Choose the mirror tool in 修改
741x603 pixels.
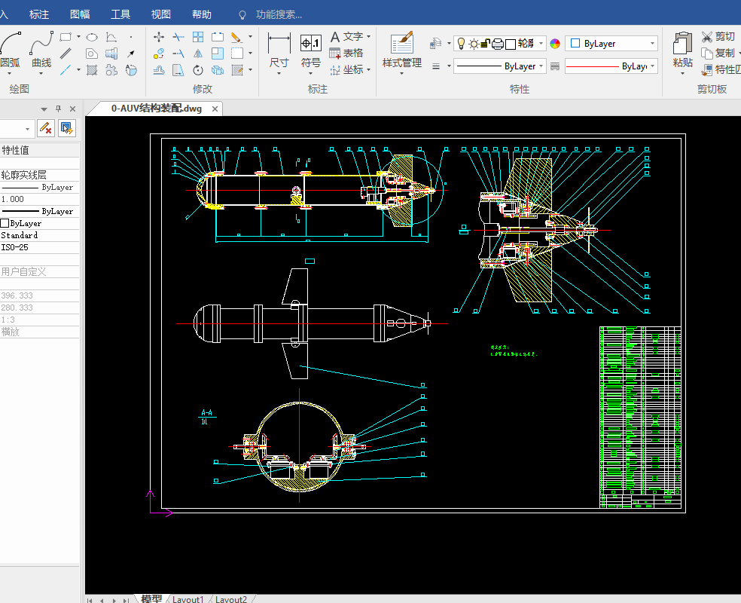tap(198, 54)
